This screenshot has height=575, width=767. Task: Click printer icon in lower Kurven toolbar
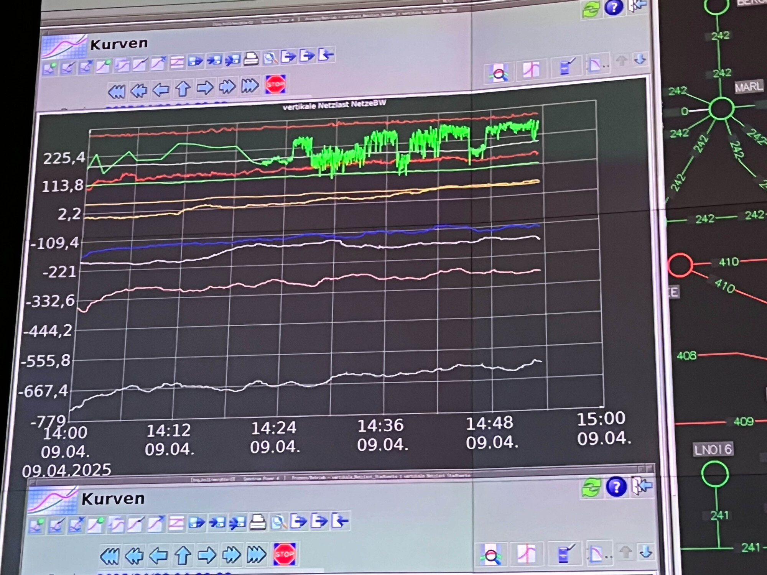258,522
